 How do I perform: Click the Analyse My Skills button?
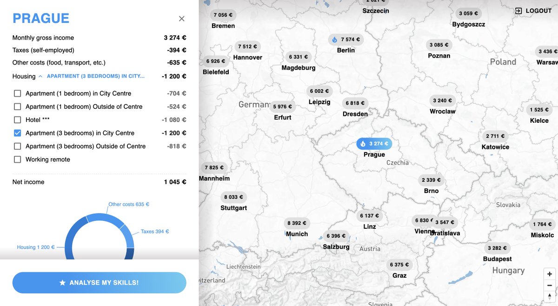point(100,283)
